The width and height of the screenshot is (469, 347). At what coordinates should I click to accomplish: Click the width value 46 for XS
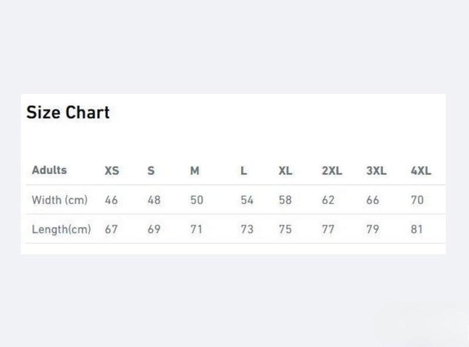pyautogui.click(x=111, y=200)
